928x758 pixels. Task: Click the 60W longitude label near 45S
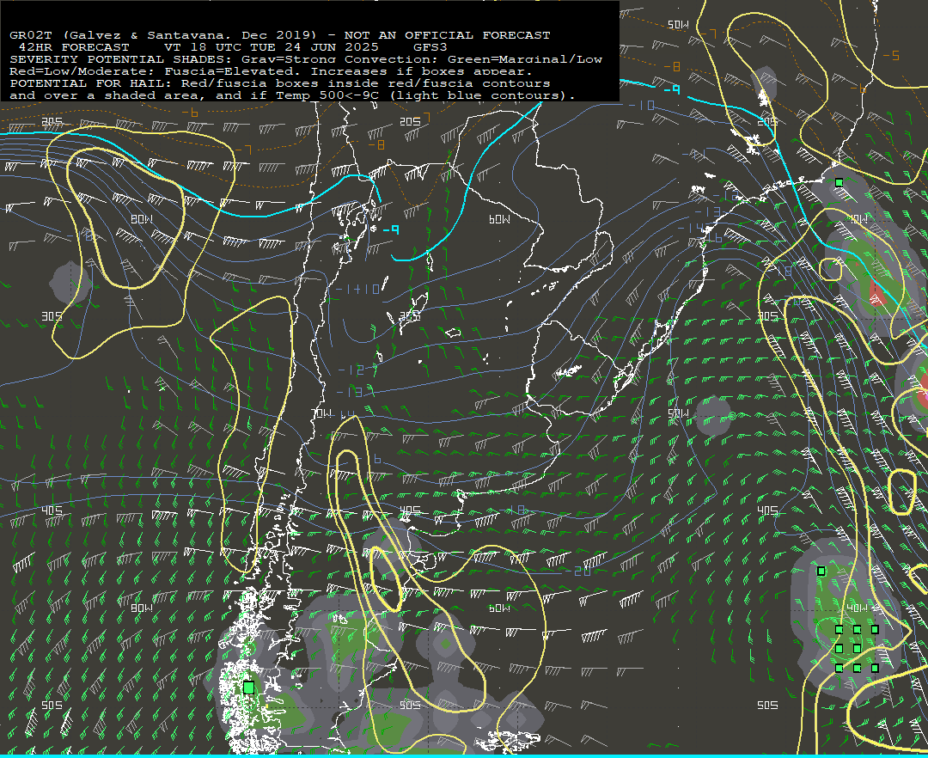[499, 608]
